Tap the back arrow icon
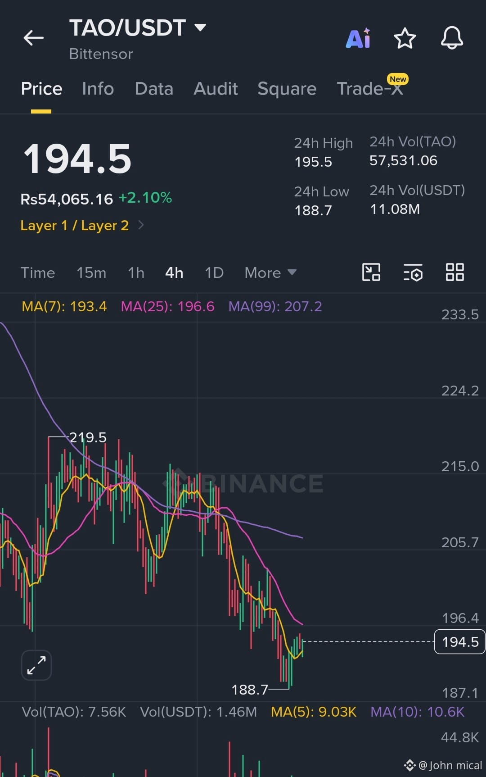 [34, 38]
